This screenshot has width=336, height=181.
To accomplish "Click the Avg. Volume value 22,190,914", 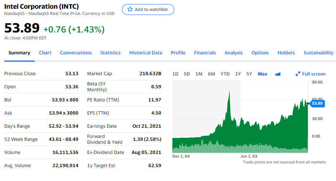I will point(65,166).
